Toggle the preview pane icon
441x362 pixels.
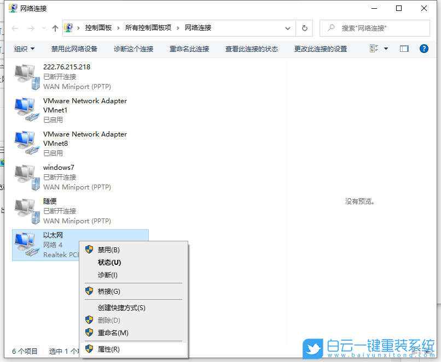pyautogui.click(x=404, y=49)
